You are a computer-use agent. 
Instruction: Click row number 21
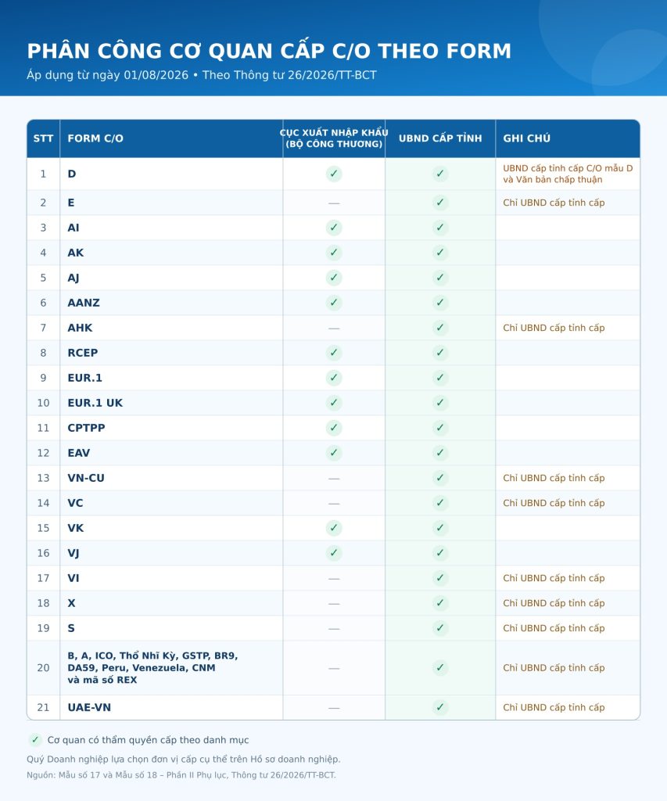click(44, 707)
